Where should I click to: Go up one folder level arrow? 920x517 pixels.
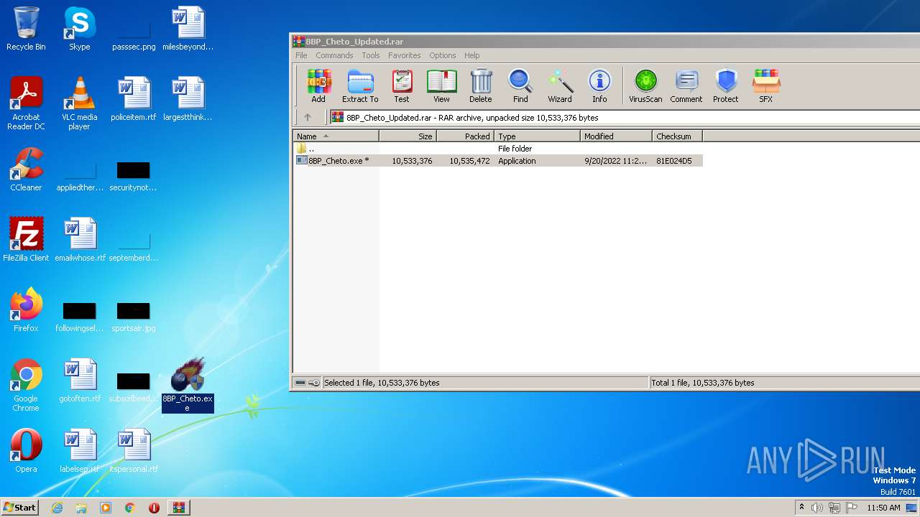pyautogui.click(x=308, y=118)
